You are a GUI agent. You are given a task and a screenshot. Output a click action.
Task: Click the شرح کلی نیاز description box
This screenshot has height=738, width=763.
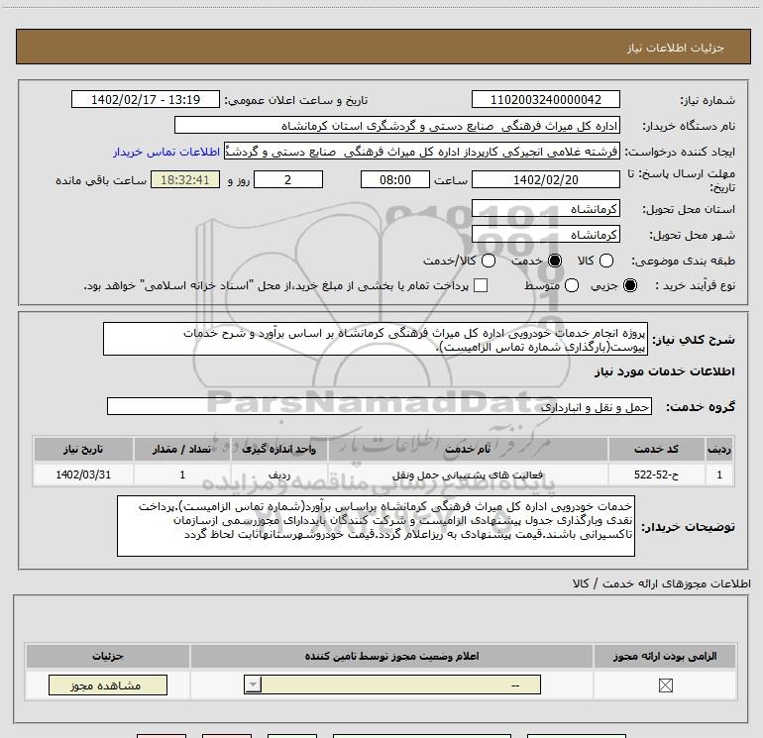(x=376, y=339)
